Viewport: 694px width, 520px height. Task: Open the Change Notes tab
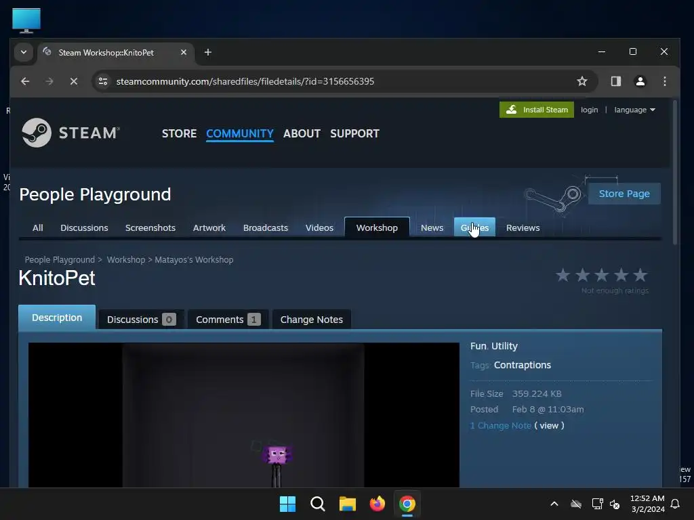pos(312,320)
